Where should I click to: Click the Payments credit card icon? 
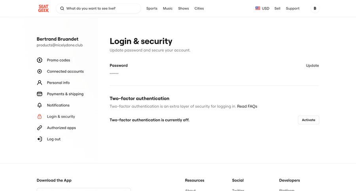point(40,94)
